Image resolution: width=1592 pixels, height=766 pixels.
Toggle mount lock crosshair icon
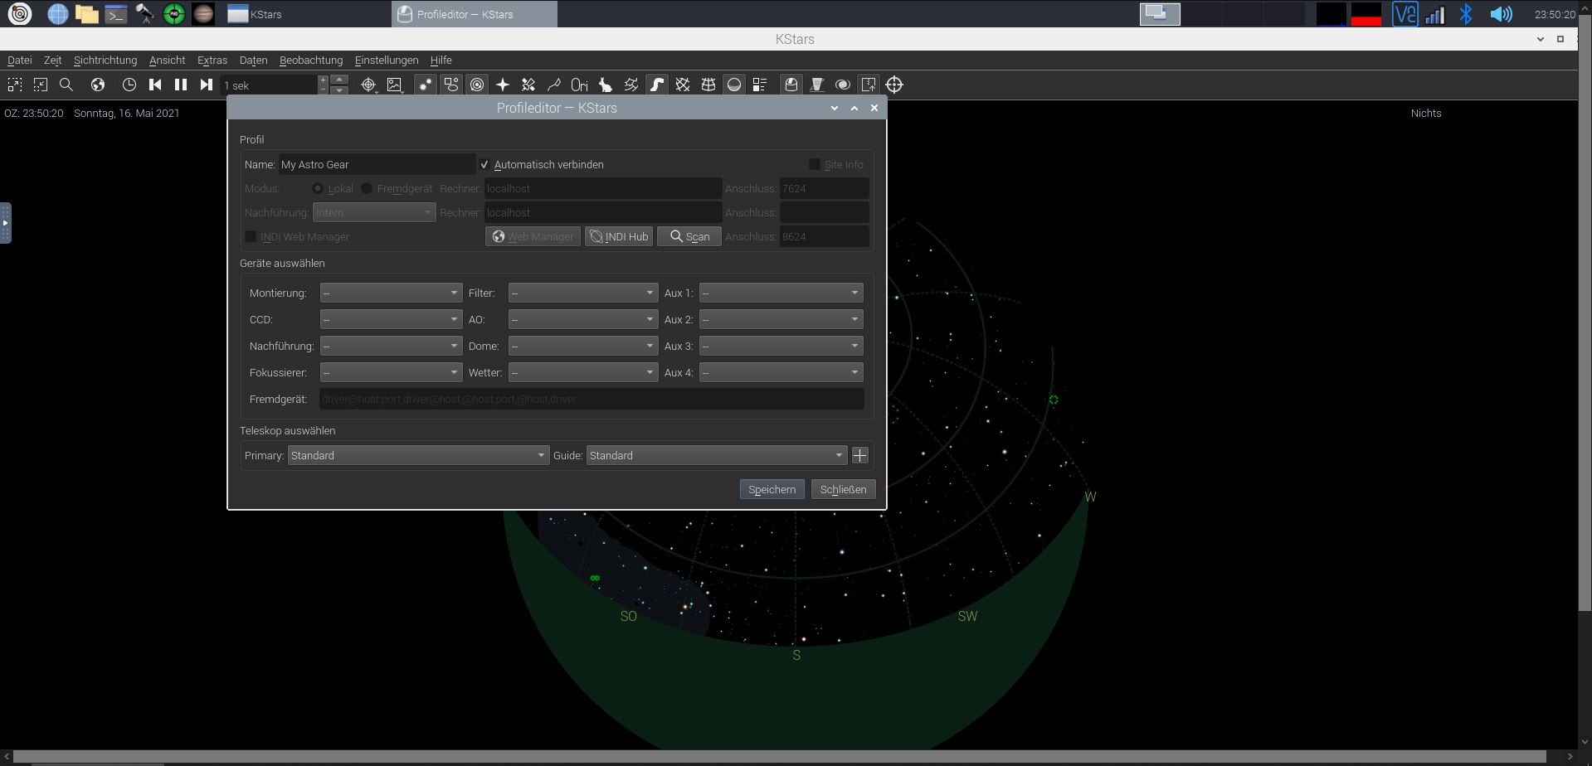pyautogui.click(x=894, y=85)
